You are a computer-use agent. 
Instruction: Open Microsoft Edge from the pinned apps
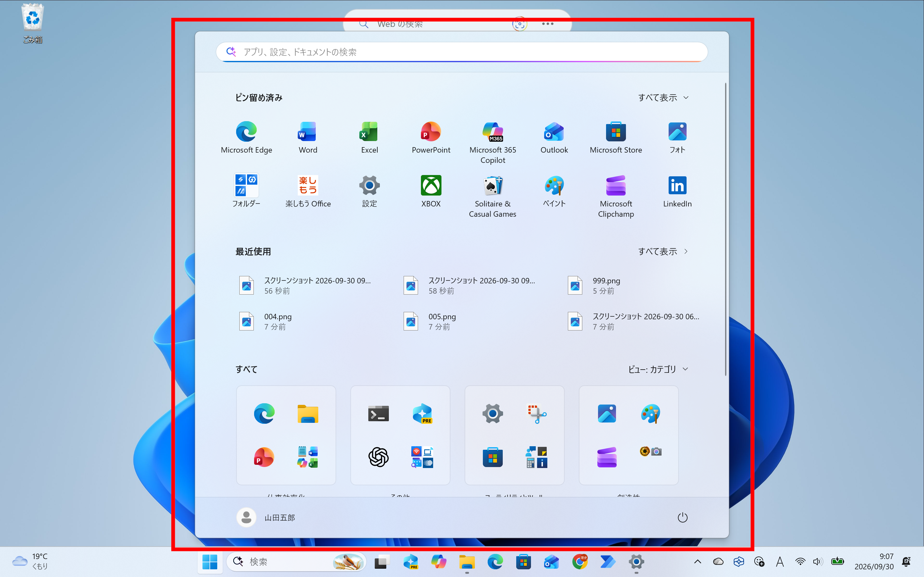tap(246, 138)
